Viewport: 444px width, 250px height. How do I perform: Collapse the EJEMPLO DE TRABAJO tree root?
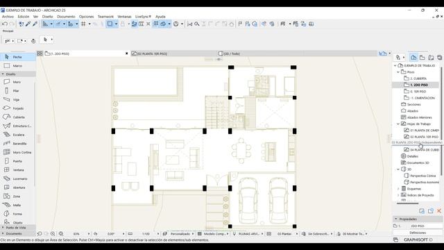(x=395, y=65)
